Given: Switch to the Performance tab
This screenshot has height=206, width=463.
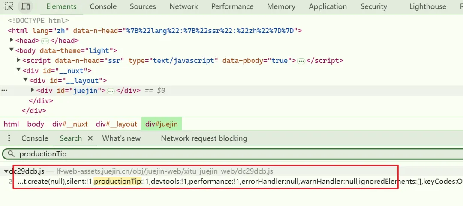Looking at the screenshot, I should click(x=232, y=6).
